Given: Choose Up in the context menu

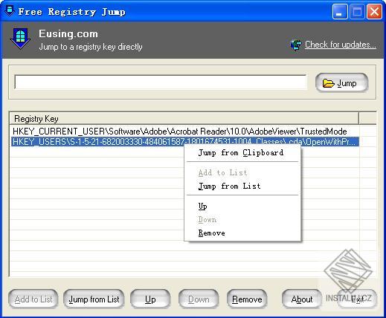Looking at the screenshot, I should [x=242, y=206].
